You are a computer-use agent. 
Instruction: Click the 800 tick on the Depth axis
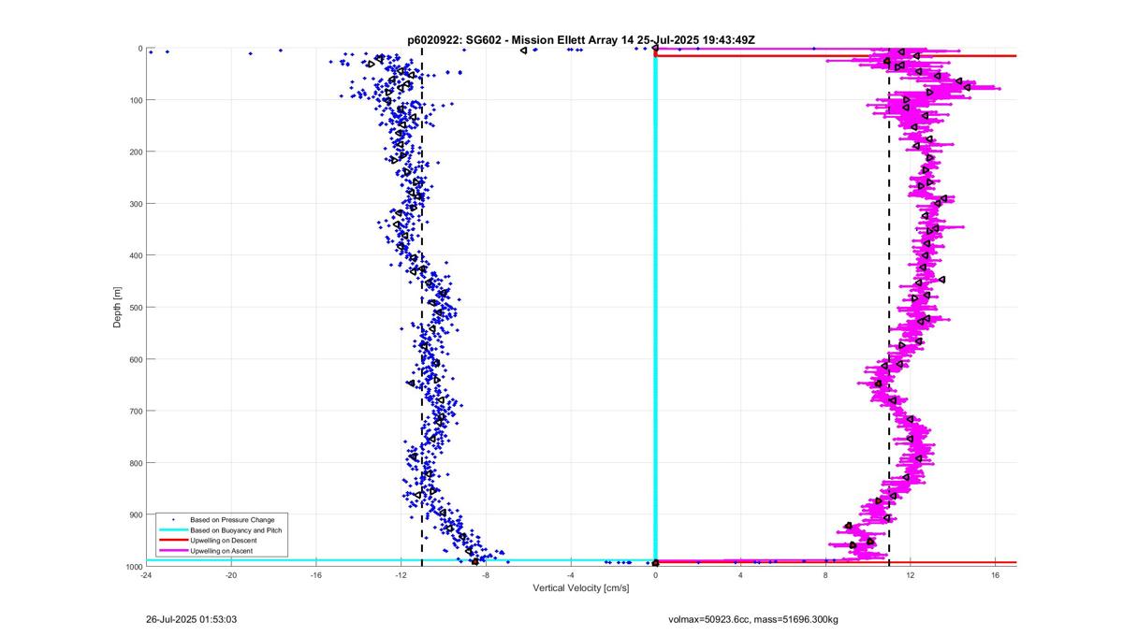tap(136, 463)
